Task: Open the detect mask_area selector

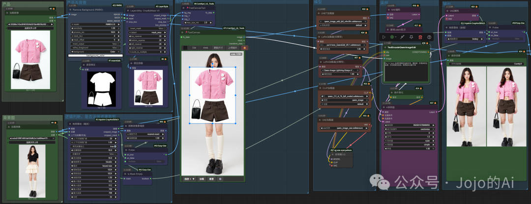Action: [x=147, y=32]
